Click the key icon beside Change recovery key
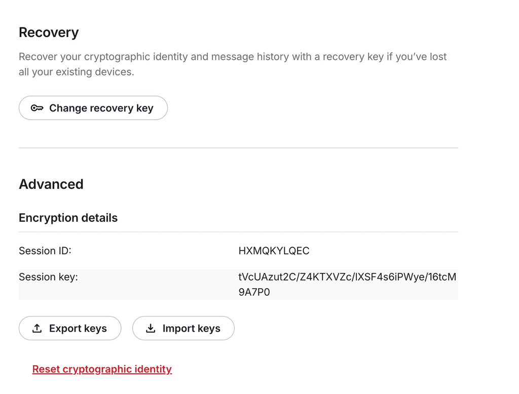Screen dimensions: 519x394 (x=37, y=108)
